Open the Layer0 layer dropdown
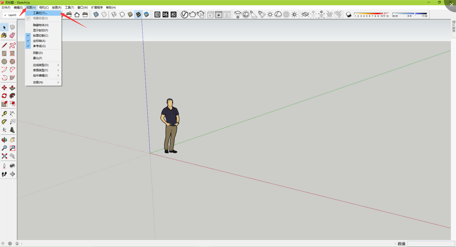 point(13,15)
